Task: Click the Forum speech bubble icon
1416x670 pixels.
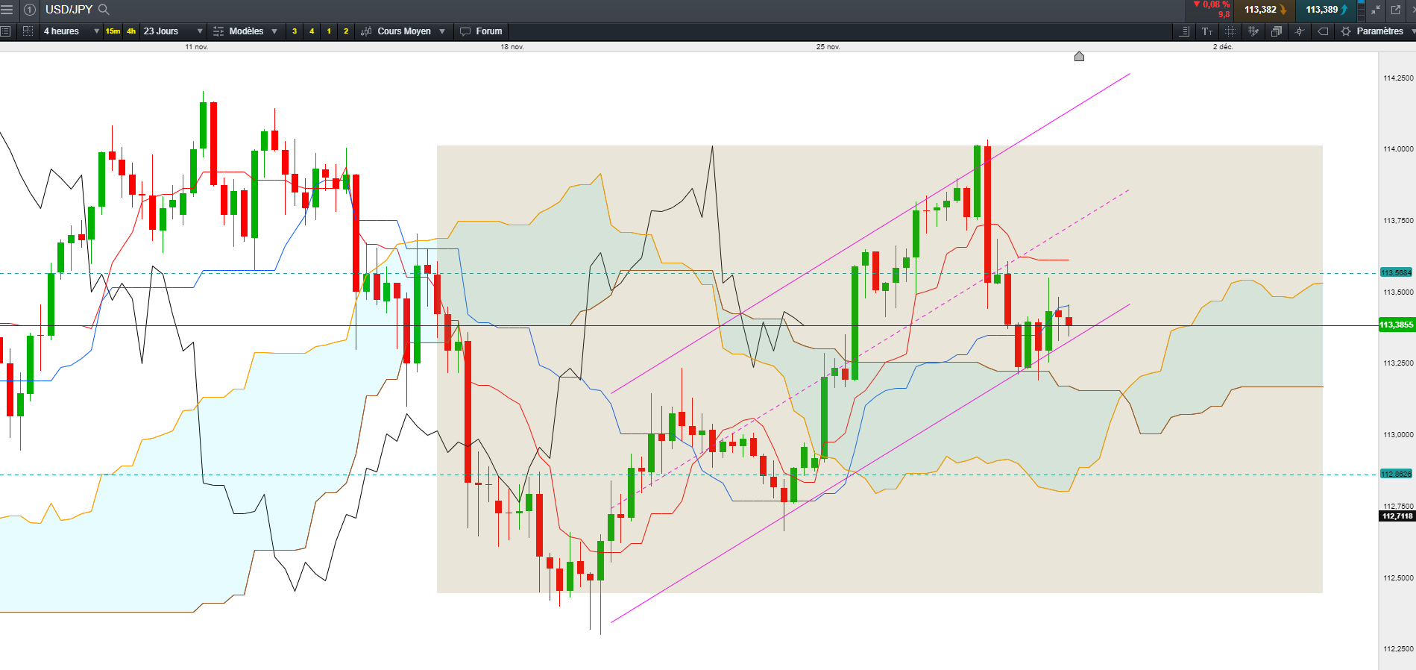Action: [465, 31]
